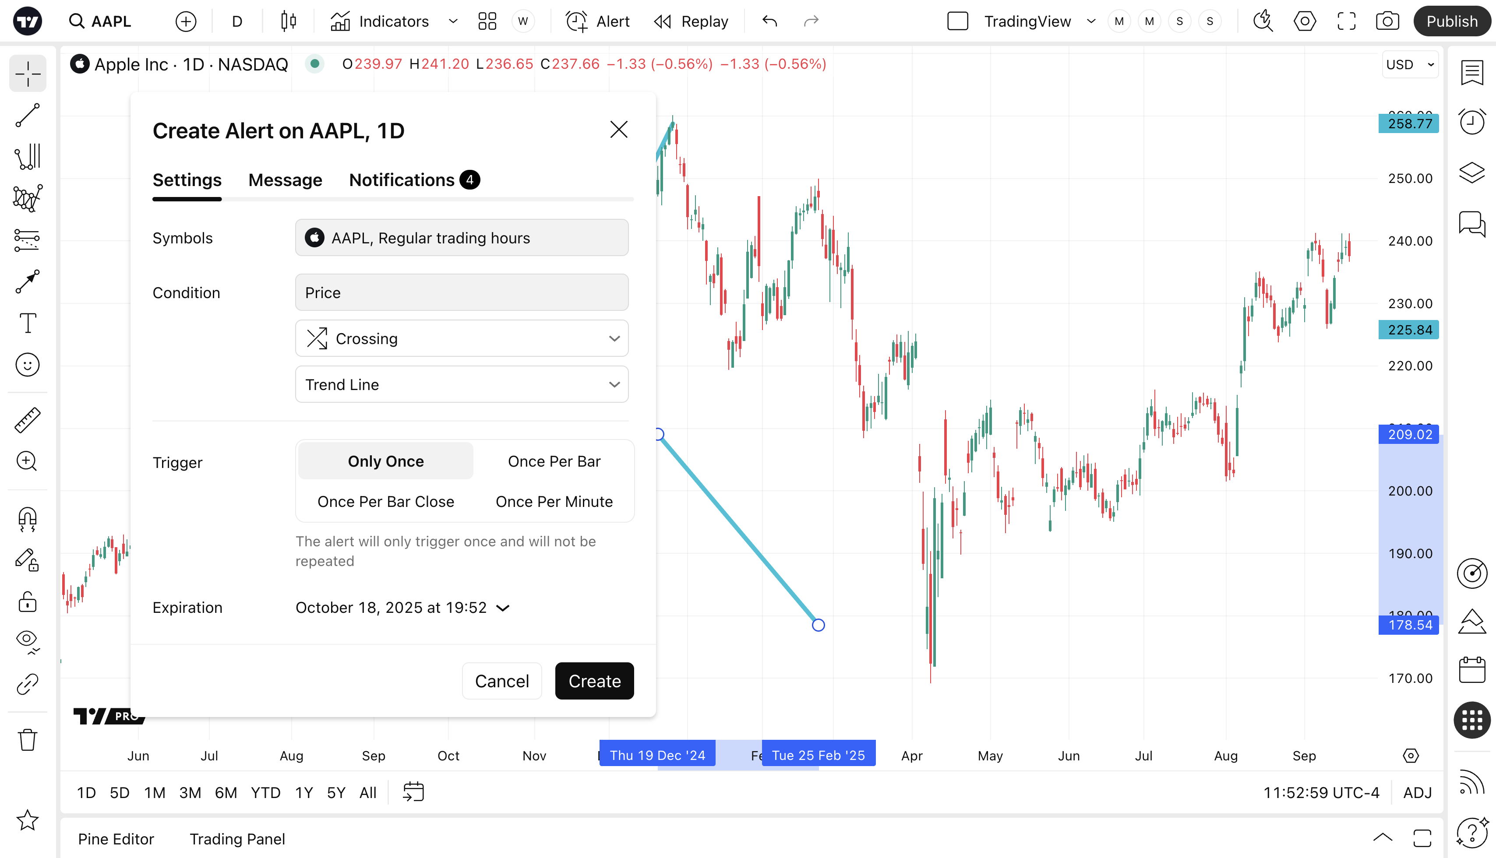The width and height of the screenshot is (1496, 858).
Task: Open candlestick chart style selector
Action: pos(288,22)
